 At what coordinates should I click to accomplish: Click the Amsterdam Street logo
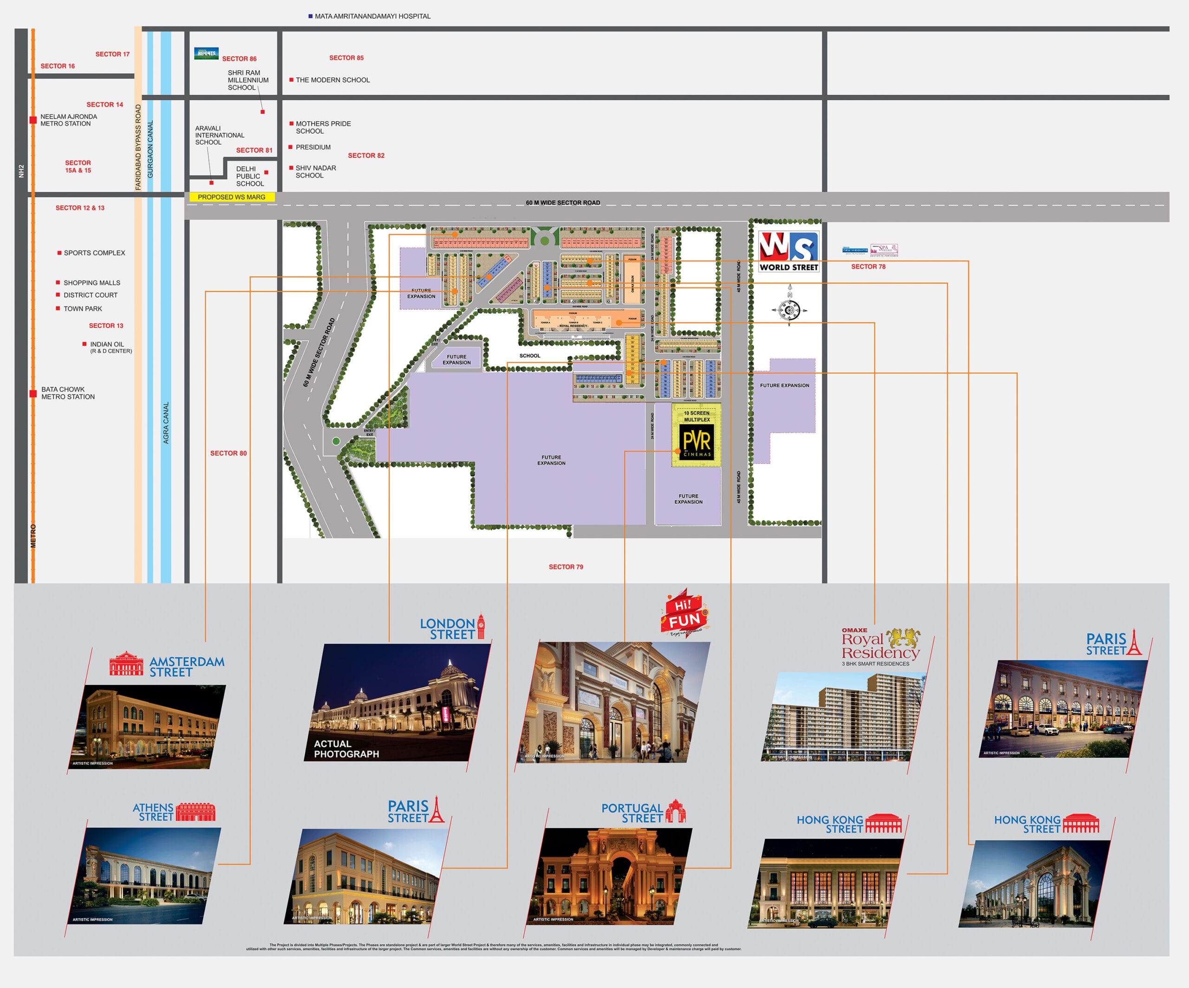pos(167,665)
